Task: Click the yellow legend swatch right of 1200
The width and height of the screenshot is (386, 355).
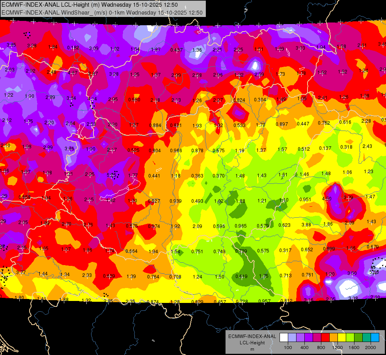Action: [342, 338]
